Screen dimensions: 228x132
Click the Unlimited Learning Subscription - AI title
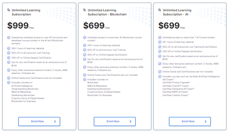[x=177, y=12]
